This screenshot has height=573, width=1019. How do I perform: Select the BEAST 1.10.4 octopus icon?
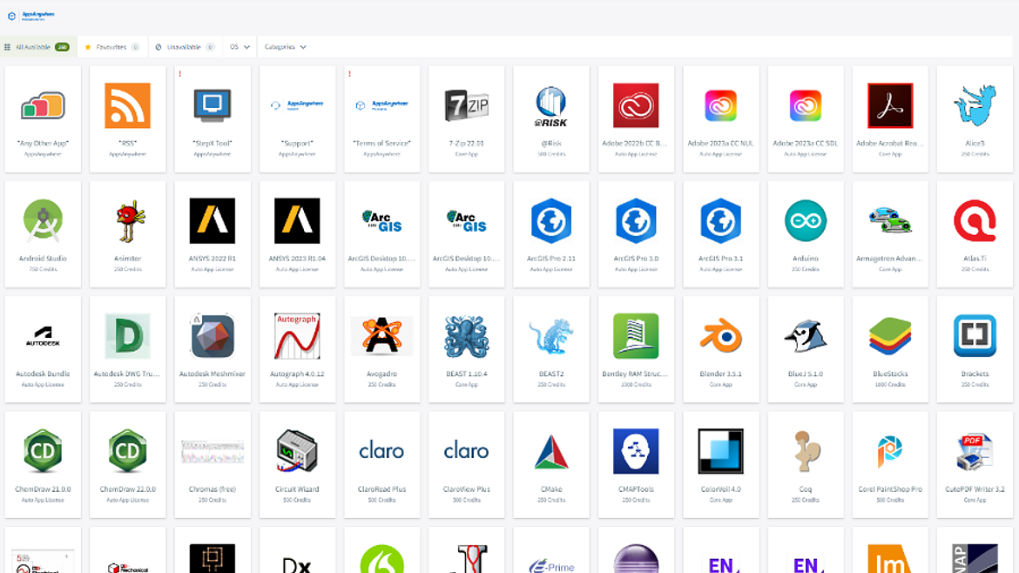pos(467,336)
